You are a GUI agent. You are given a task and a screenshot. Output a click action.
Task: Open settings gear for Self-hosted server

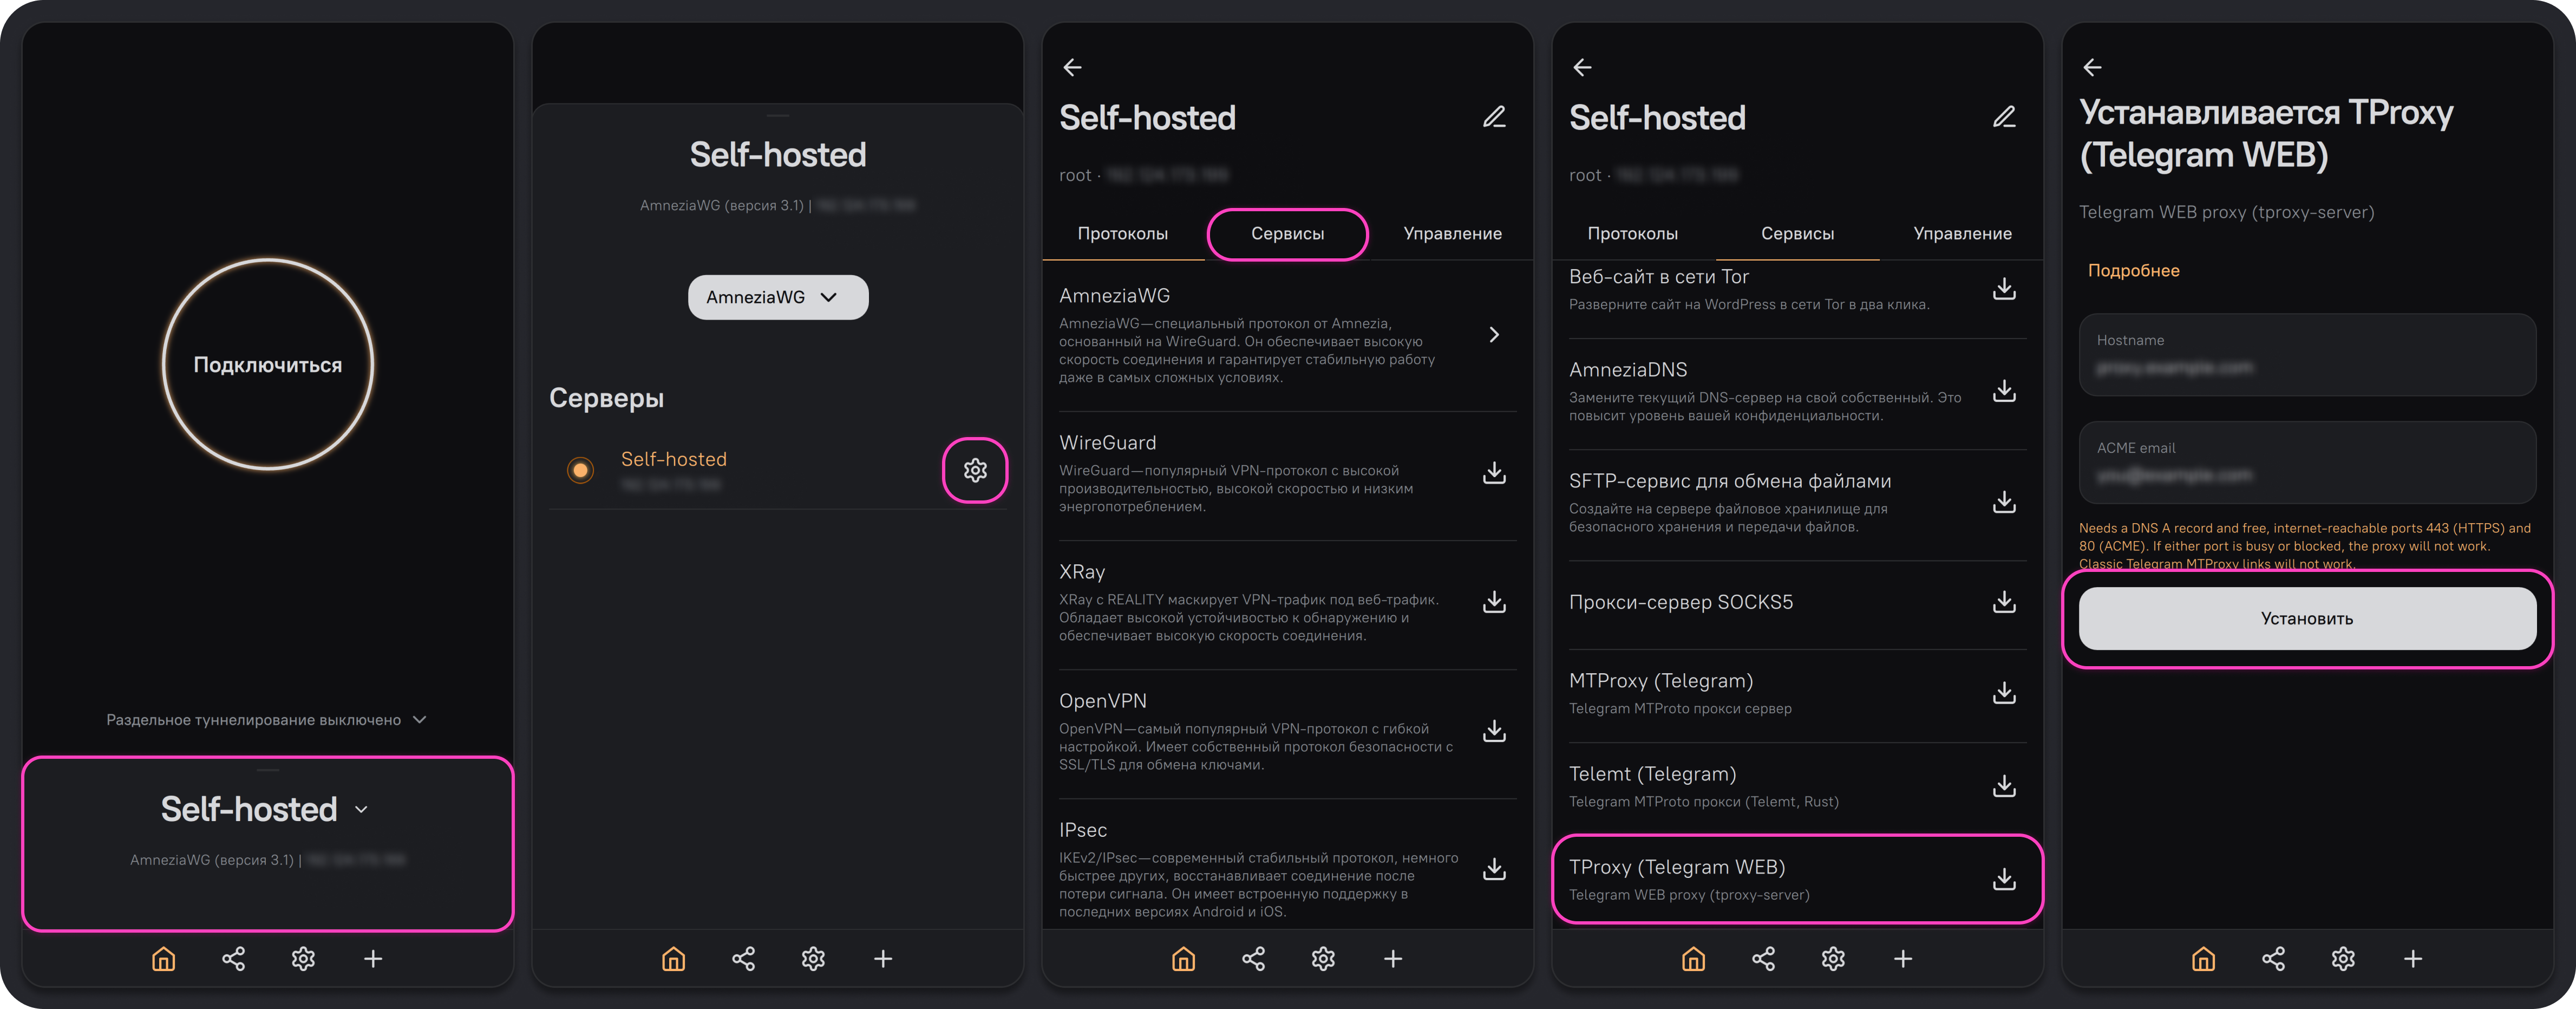click(x=975, y=470)
